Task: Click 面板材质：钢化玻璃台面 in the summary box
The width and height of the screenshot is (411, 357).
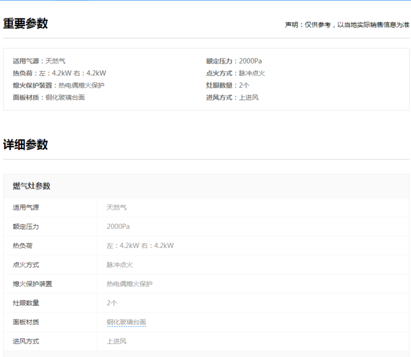Action: coord(48,97)
